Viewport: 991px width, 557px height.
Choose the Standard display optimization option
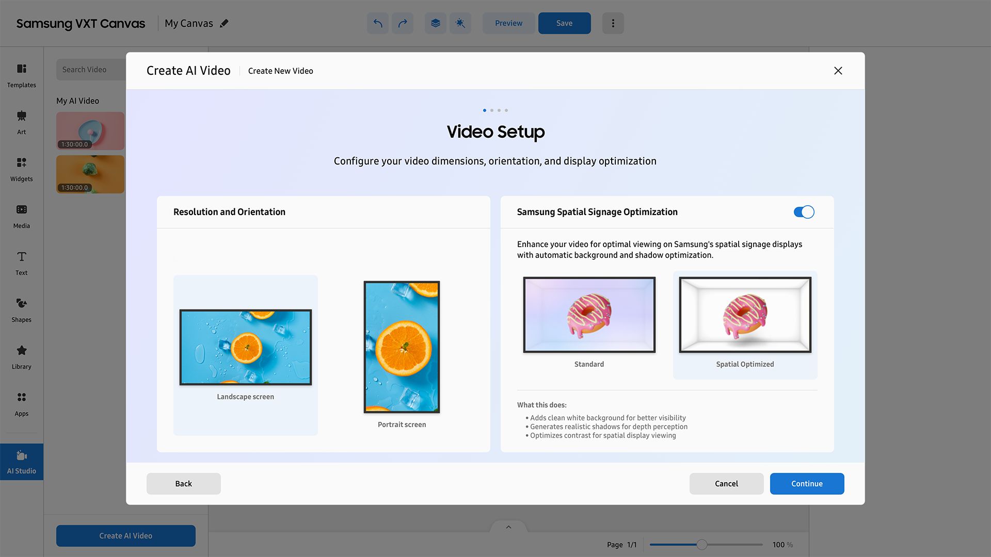(x=589, y=315)
